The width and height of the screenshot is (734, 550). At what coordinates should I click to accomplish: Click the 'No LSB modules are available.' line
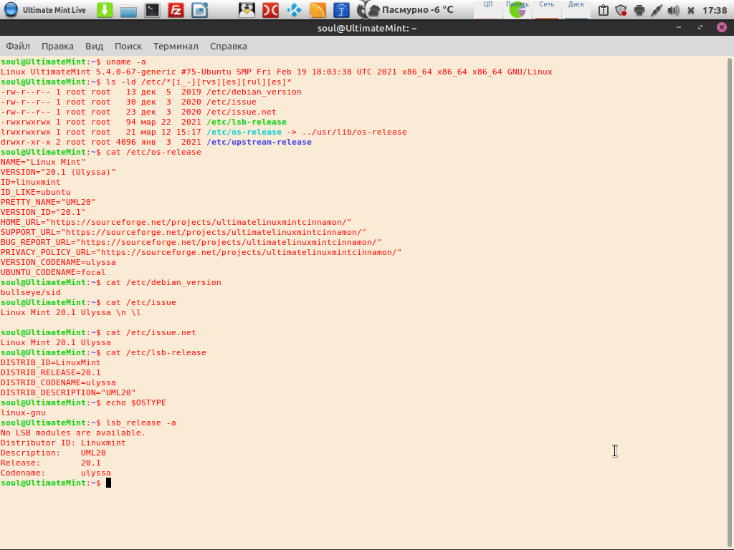(73, 433)
